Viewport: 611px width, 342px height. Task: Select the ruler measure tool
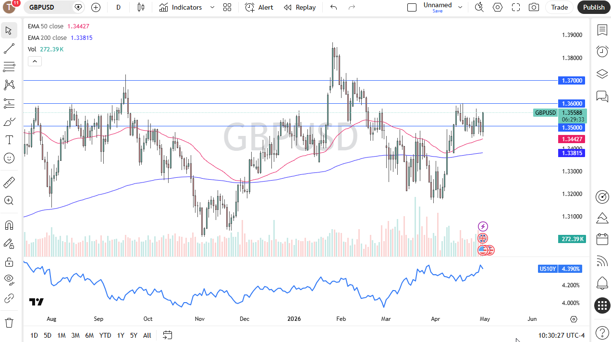point(9,183)
